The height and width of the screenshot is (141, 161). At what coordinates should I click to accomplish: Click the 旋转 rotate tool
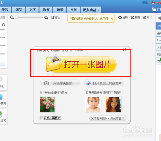click(x=123, y=17)
